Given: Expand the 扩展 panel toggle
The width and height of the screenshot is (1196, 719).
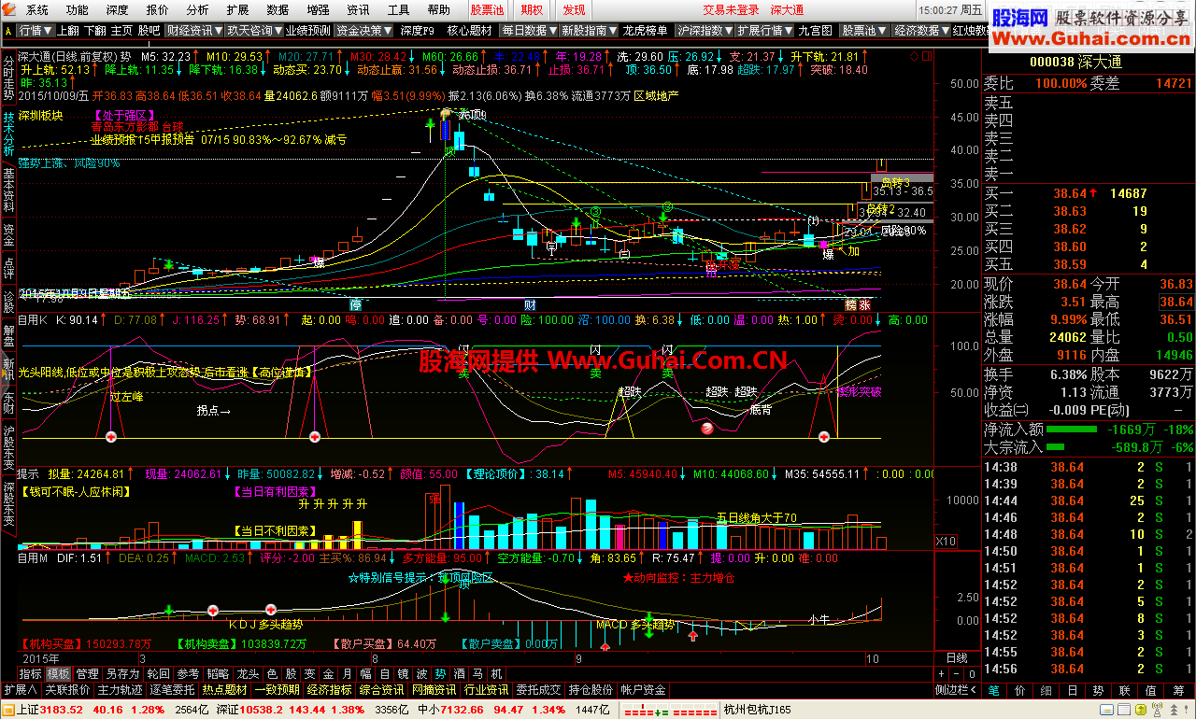Looking at the screenshot, I should [21, 690].
